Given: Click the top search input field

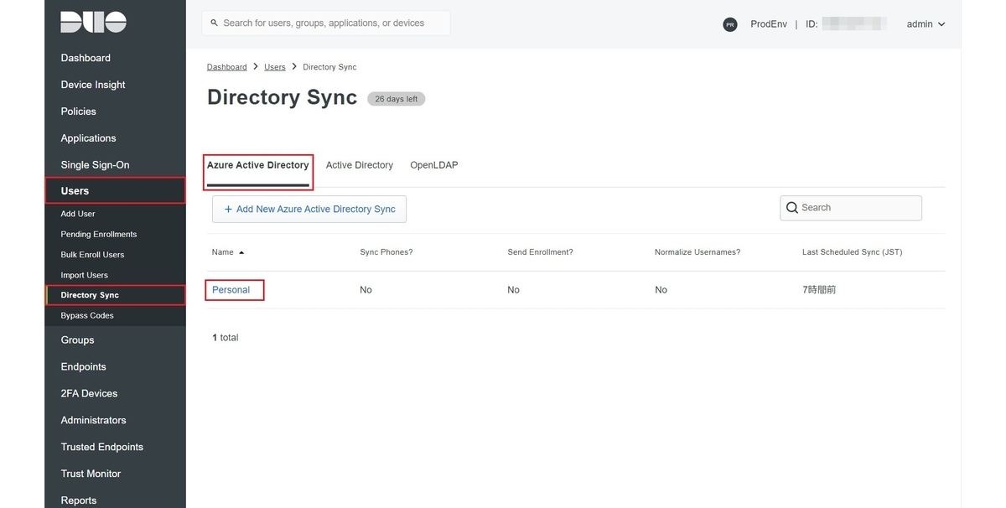Looking at the screenshot, I should (x=326, y=23).
